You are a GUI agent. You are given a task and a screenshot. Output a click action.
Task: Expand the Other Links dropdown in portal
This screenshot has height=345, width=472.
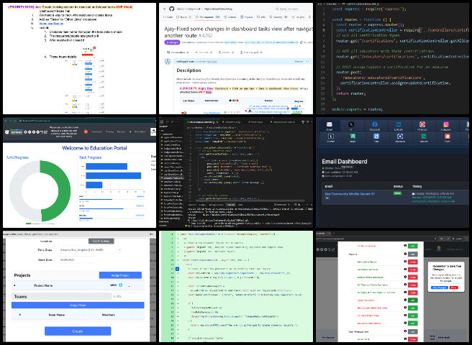(x=140, y=132)
